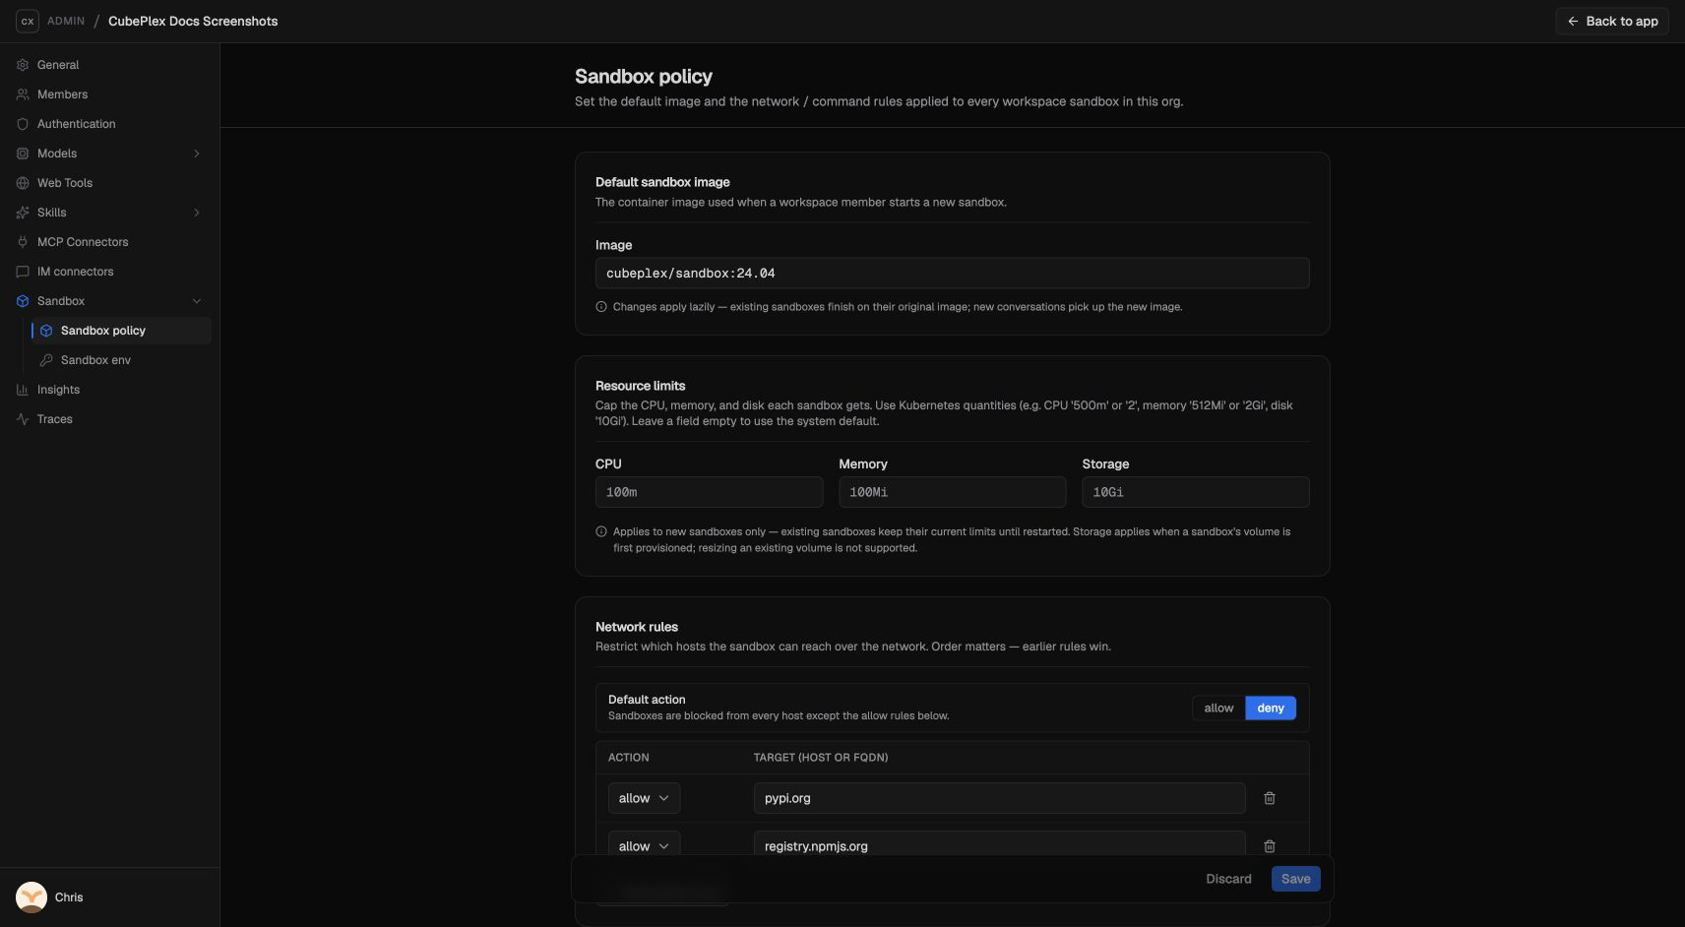Viewport: 1685px width, 927px height.
Task: Open IM connectors page
Action: click(x=109, y=272)
